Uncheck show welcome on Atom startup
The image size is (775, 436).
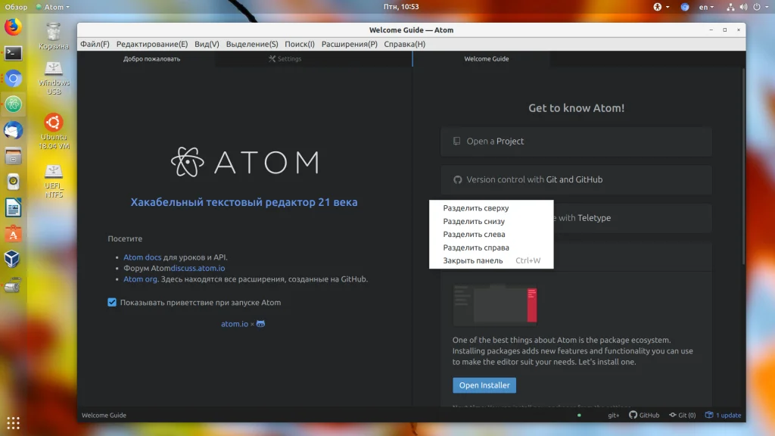(112, 302)
